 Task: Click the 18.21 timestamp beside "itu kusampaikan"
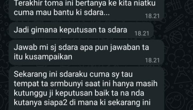(152, 60)
